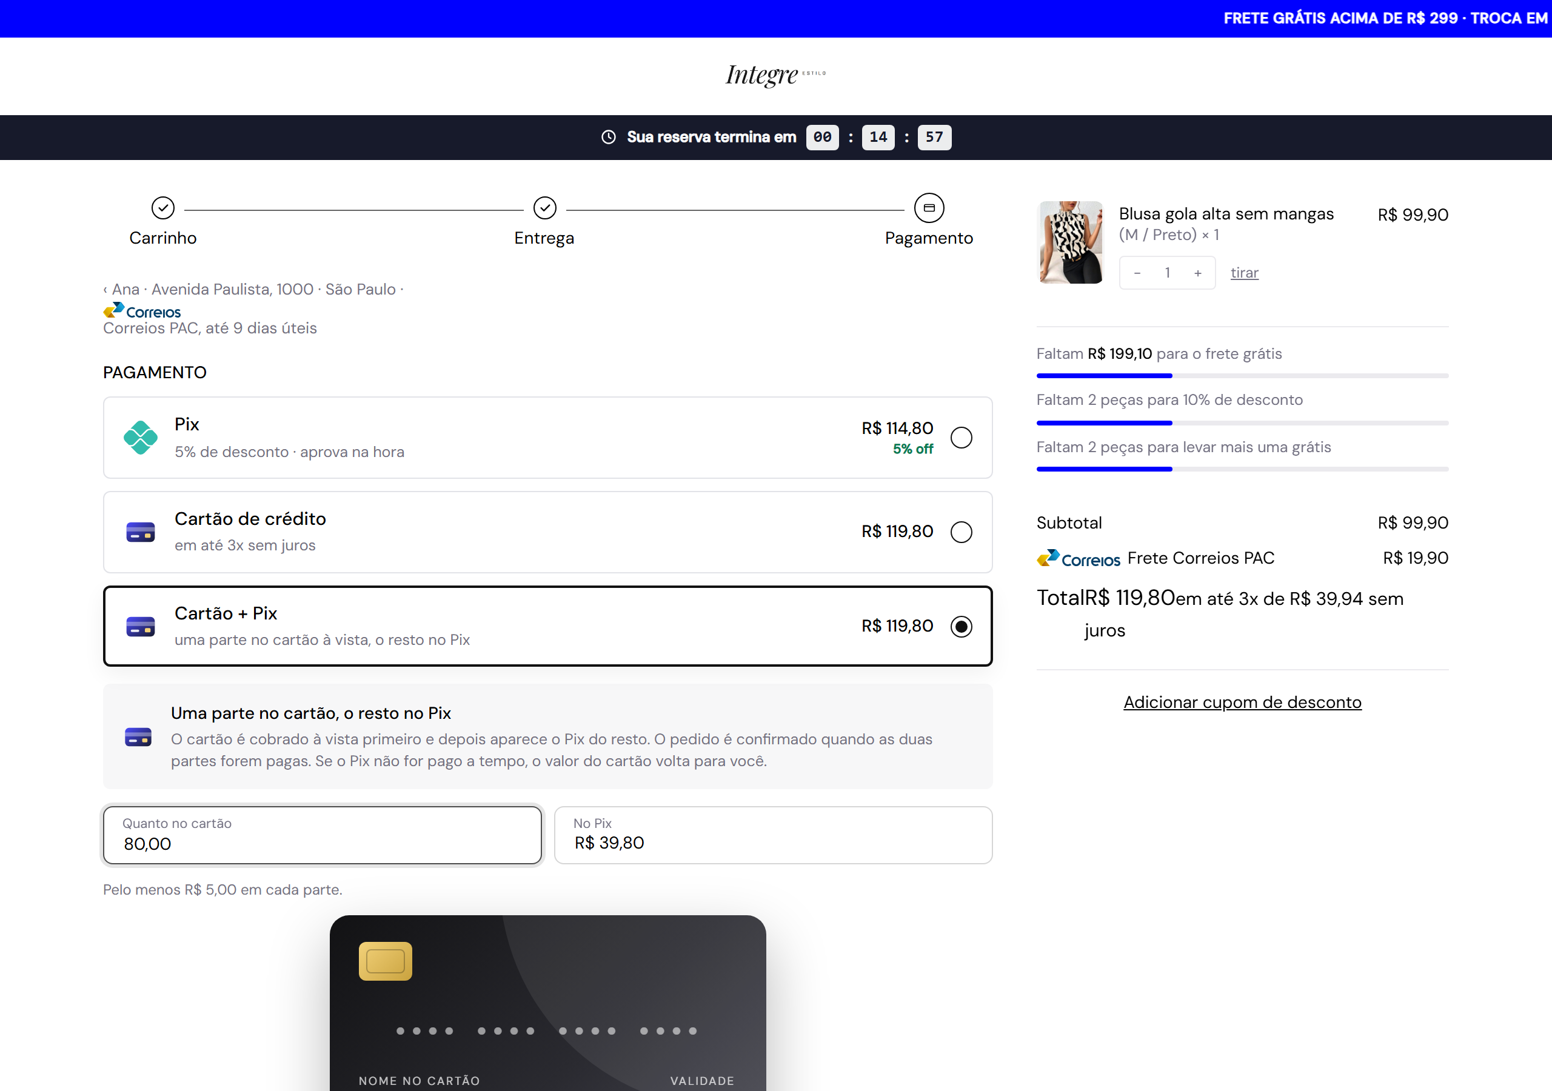Click the card number dots on card preview
1552x1091 pixels.
point(546,1031)
